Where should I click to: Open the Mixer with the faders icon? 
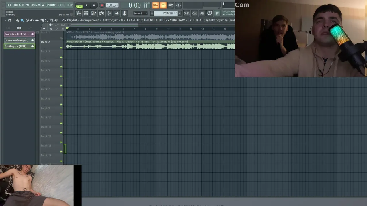click(x=109, y=13)
